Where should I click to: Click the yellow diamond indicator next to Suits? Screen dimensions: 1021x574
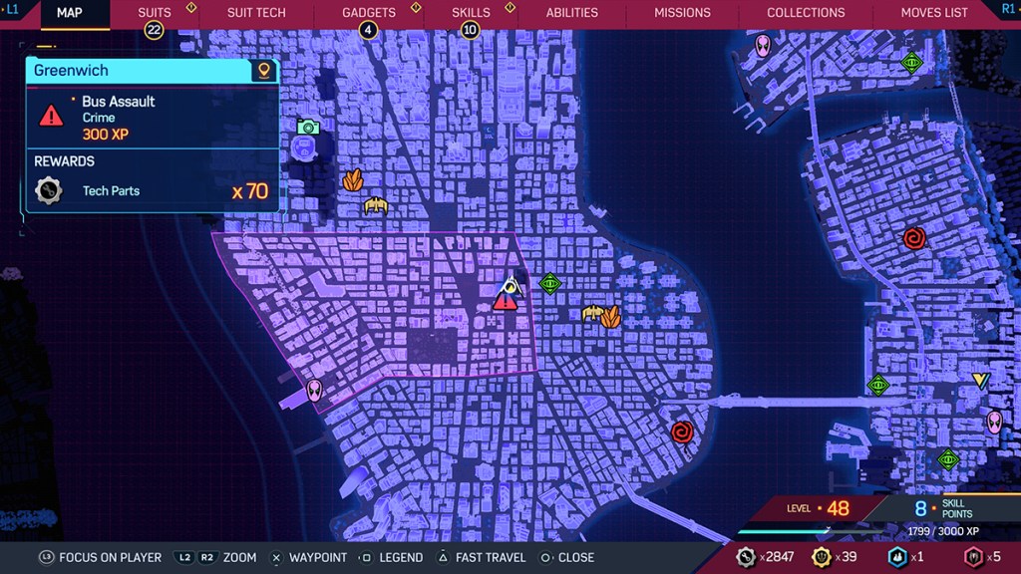click(190, 7)
